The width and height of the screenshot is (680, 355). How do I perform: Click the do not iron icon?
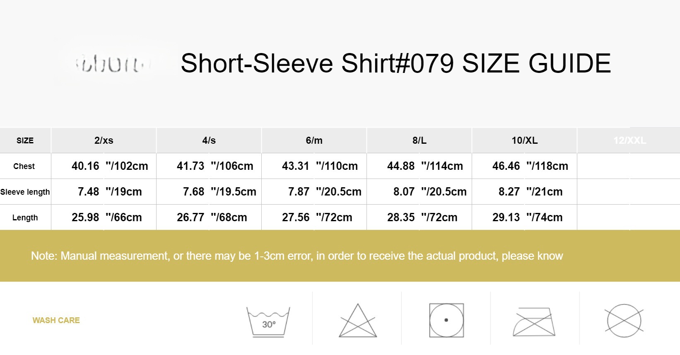(x=534, y=321)
